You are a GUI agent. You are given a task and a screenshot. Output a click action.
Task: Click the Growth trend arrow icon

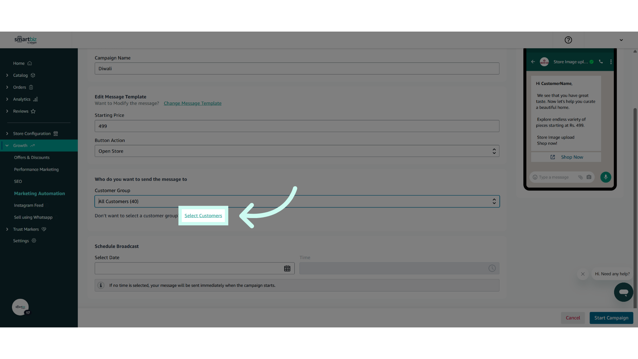click(33, 146)
